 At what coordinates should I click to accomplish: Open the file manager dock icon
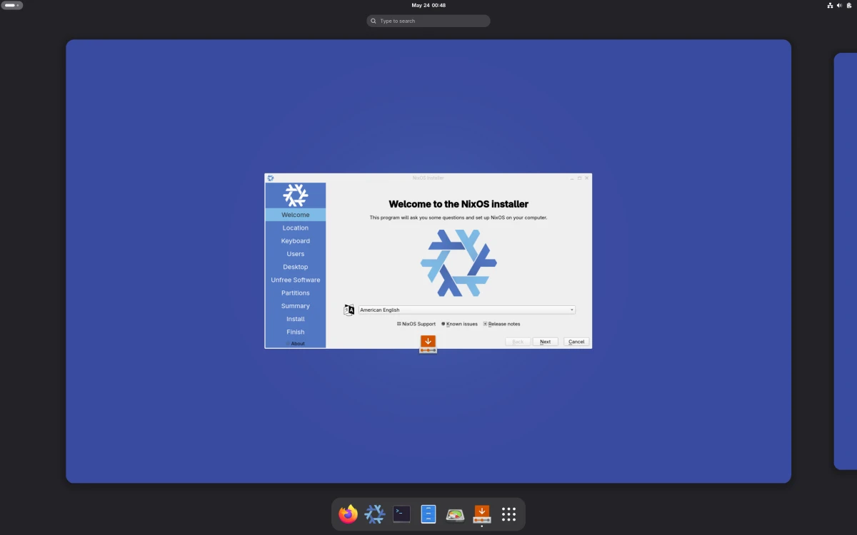pyautogui.click(x=428, y=514)
